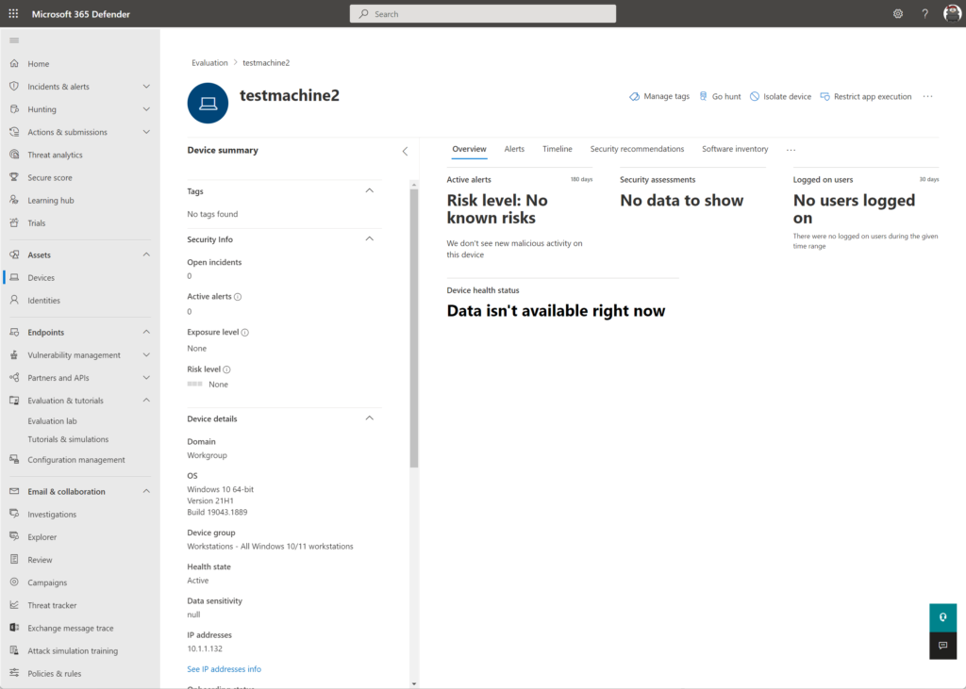Collapse the Endpoints section chevron
The height and width of the screenshot is (689, 966).
[146, 332]
